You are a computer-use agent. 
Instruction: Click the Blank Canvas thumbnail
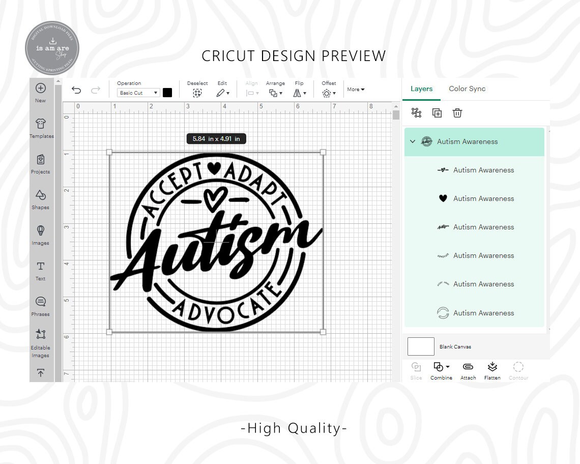click(x=421, y=346)
